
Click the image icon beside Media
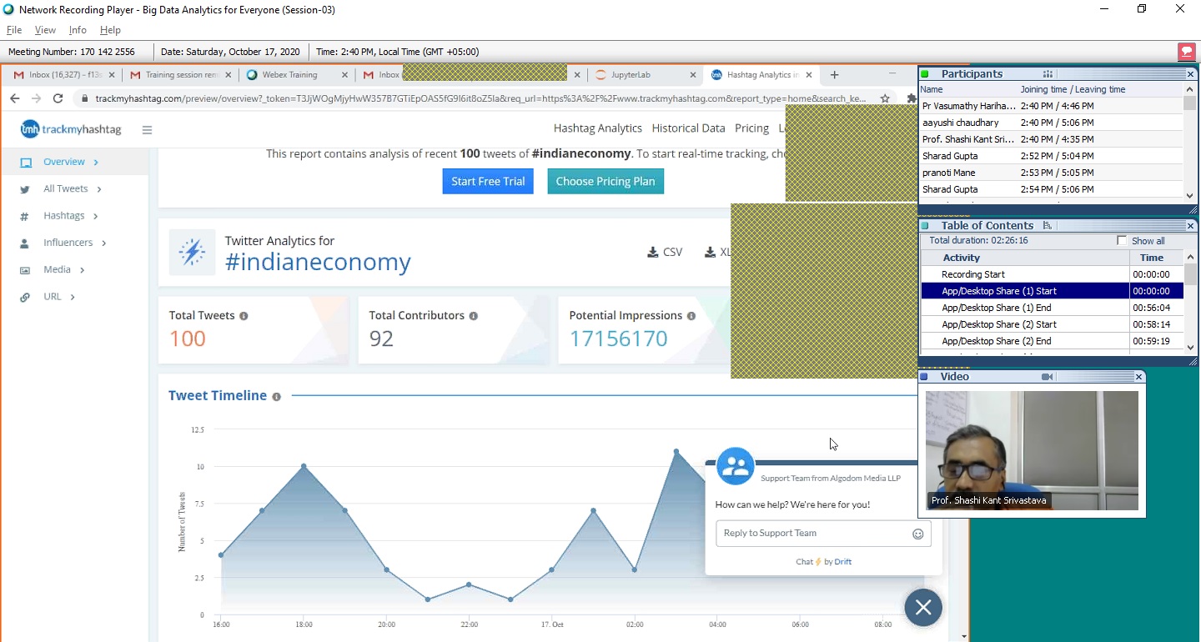[25, 270]
